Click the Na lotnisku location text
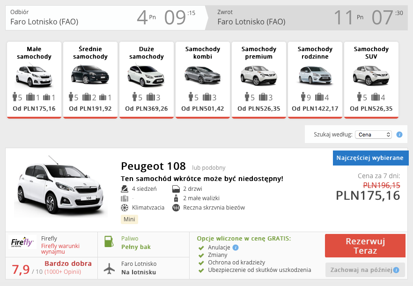The width and height of the screenshot is (413, 286). [x=139, y=272]
